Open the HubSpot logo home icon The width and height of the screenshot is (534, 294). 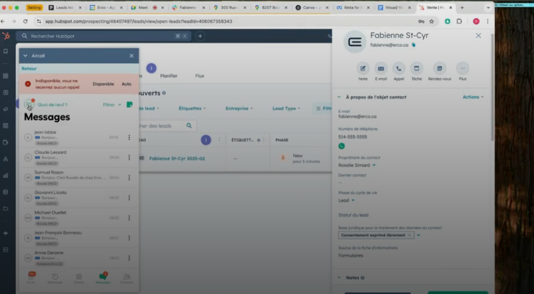point(6,36)
